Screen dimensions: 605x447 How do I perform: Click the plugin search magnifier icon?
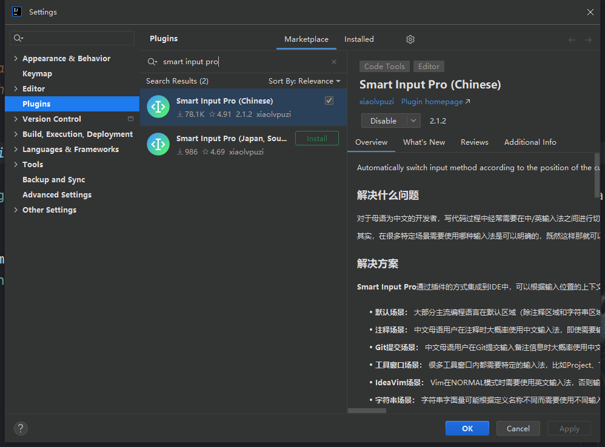[x=152, y=62]
